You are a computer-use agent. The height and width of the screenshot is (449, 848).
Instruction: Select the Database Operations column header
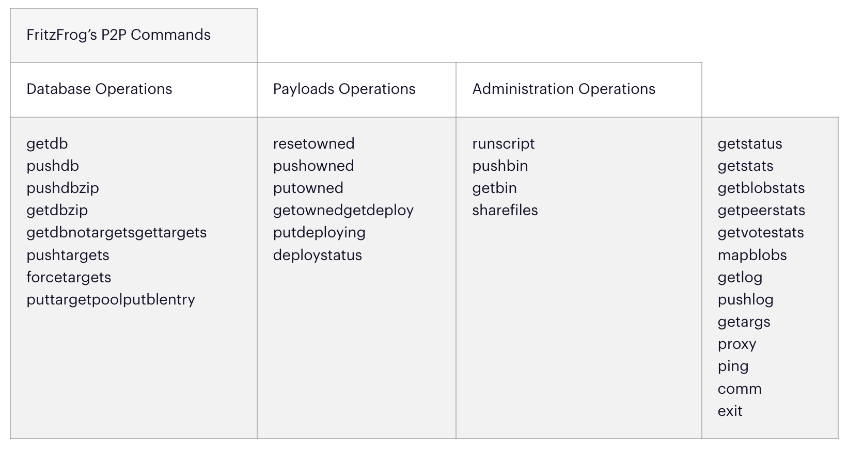pyautogui.click(x=99, y=89)
